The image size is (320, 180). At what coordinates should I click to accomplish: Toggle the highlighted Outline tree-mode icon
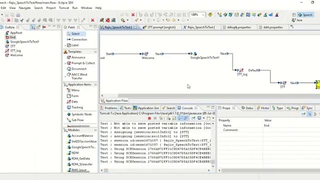pos(33,27)
